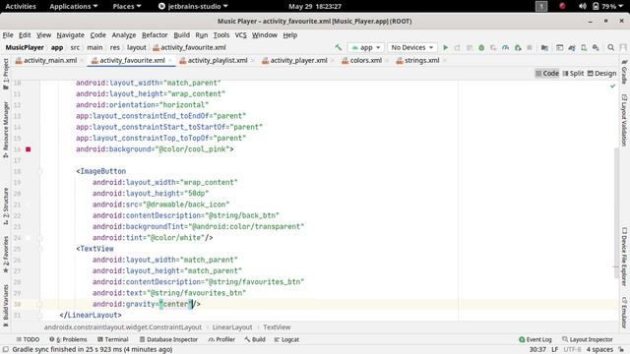The width and height of the screenshot is (630, 354).
Task: Click the Debug app bug icon
Action: tap(481, 47)
